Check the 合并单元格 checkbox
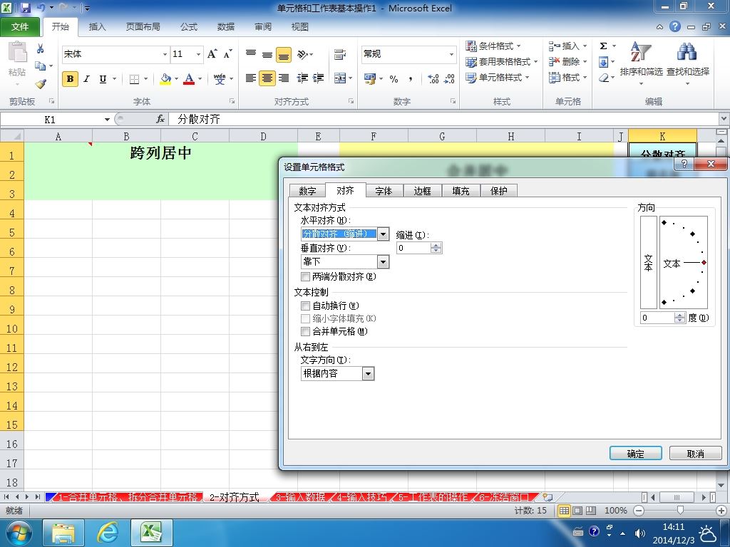This screenshot has height=547, width=730. coord(305,332)
